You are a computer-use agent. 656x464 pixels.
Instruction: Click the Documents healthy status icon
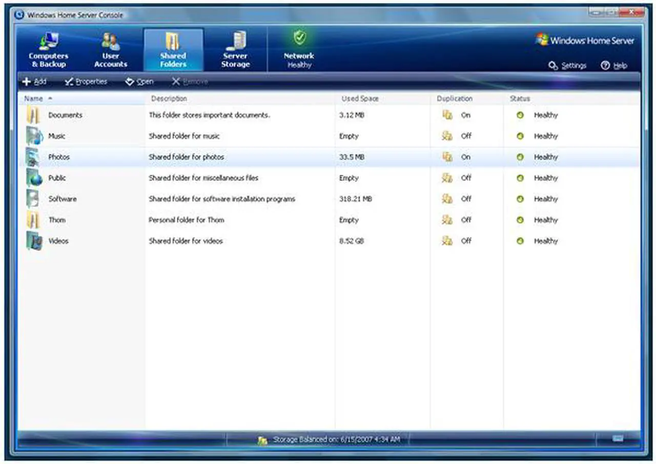coord(520,115)
